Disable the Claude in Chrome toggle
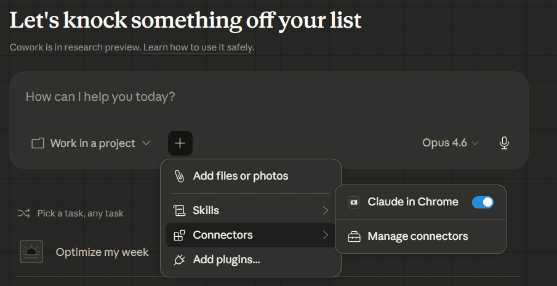This screenshot has width=557, height=286. 483,202
